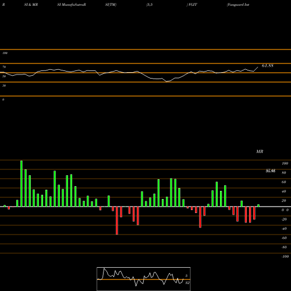Click the tallest green bar in MR histogram
291x291 pixels.
click(x=22, y=183)
